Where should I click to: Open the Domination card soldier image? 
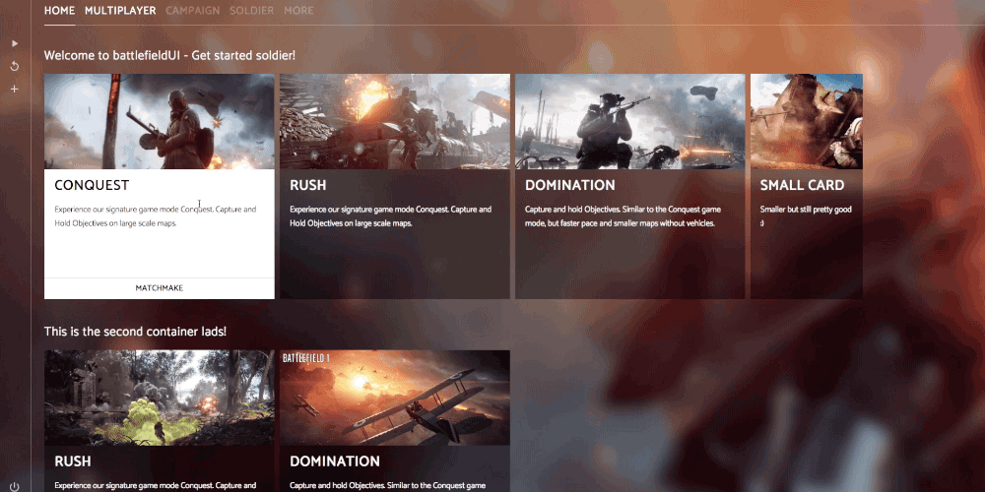pyautogui.click(x=630, y=122)
